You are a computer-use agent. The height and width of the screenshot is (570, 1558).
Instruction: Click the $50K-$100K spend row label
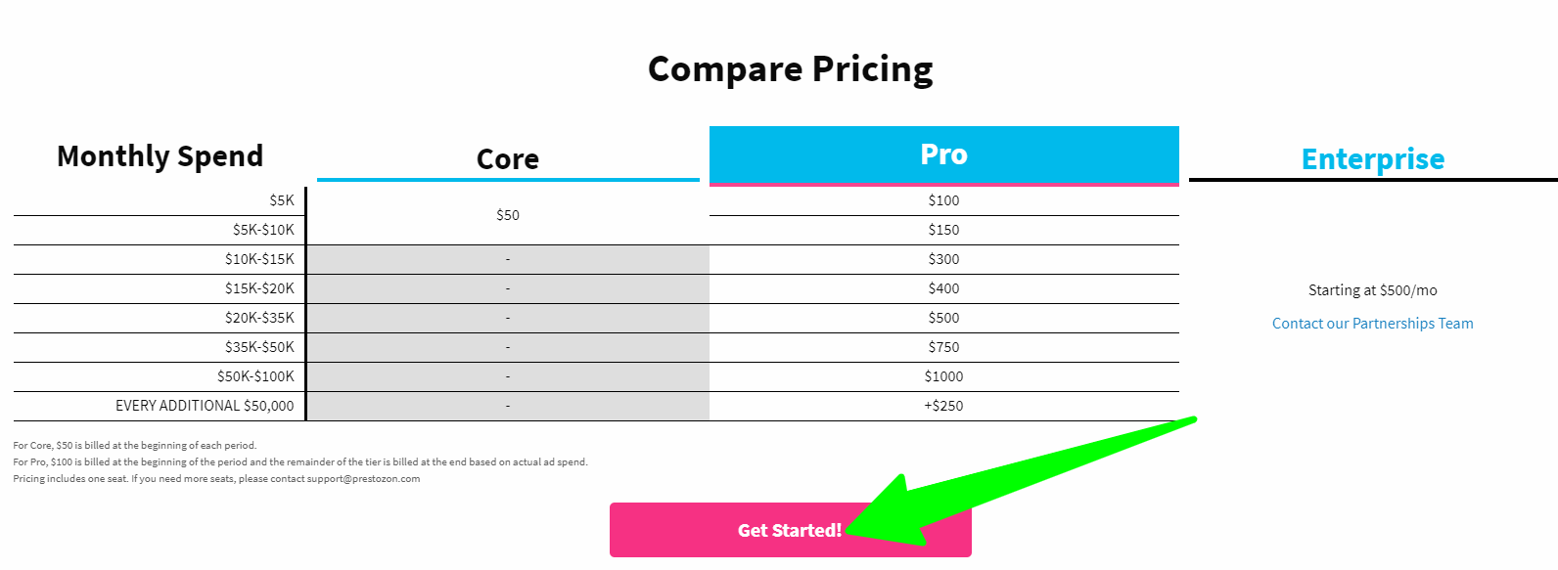click(x=255, y=376)
